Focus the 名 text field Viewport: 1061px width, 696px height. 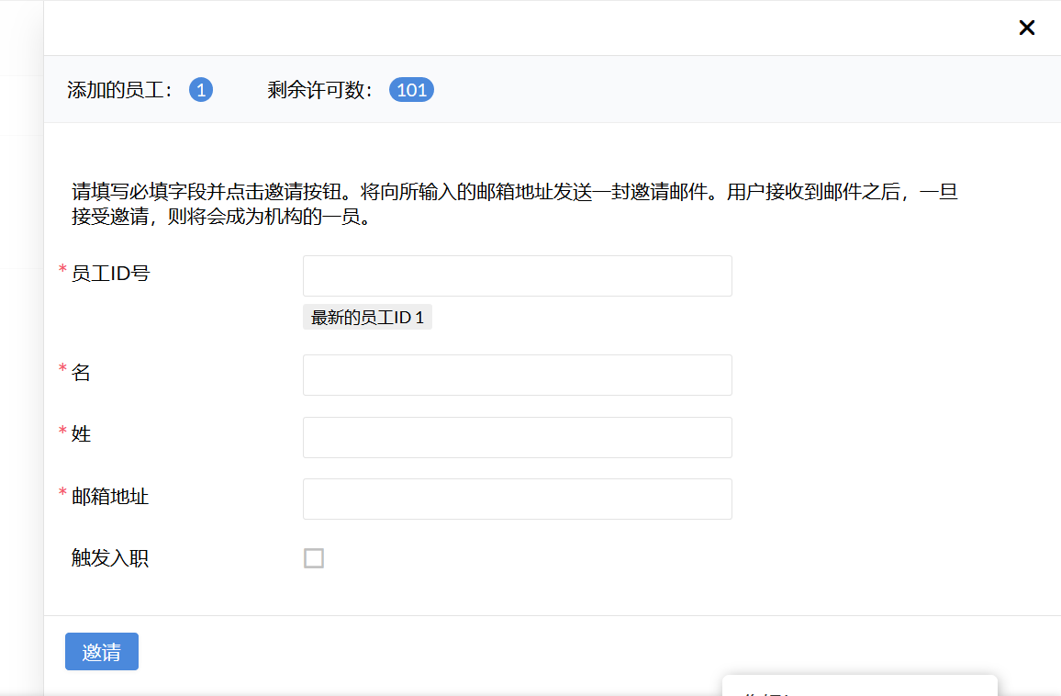pos(517,375)
